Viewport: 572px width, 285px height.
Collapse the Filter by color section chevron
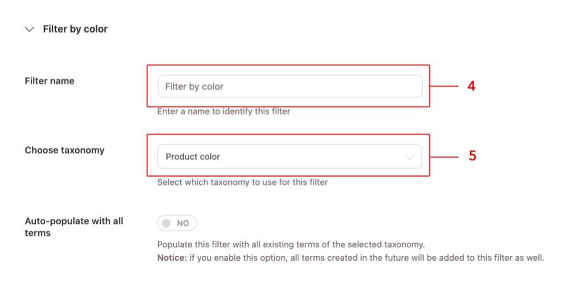pyautogui.click(x=30, y=29)
